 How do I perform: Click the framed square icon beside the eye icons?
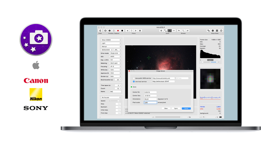point(114,31)
